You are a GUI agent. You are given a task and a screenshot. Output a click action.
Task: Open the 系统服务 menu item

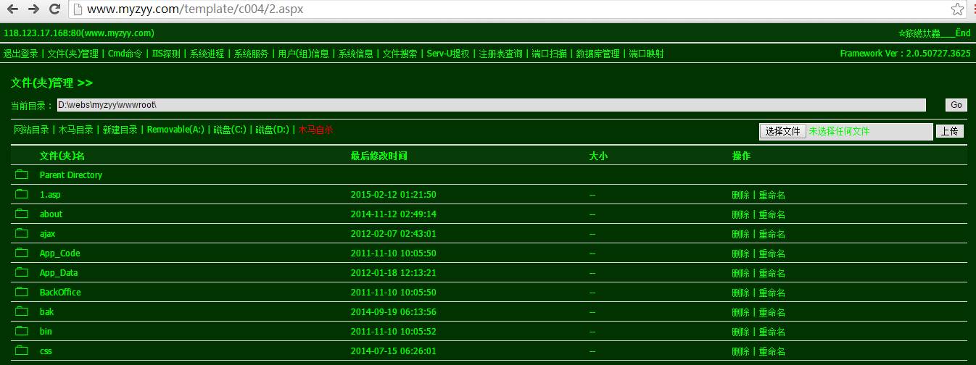point(251,54)
